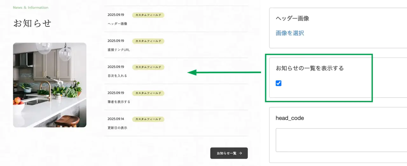Image resolution: width=407 pixels, height=166 pixels.
Task: Click the お知らせ一覧 button text
Action: [226, 153]
